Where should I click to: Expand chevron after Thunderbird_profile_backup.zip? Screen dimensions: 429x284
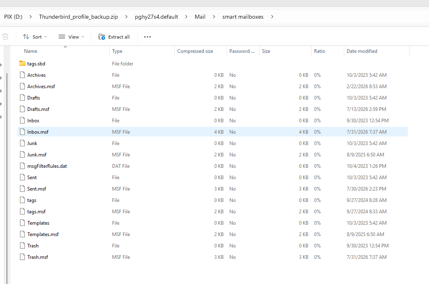[126, 17]
